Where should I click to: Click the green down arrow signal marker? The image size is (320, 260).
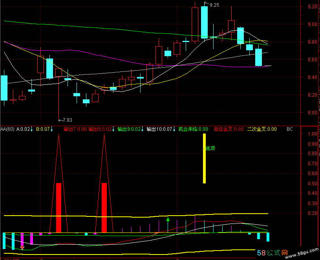coord(168,220)
